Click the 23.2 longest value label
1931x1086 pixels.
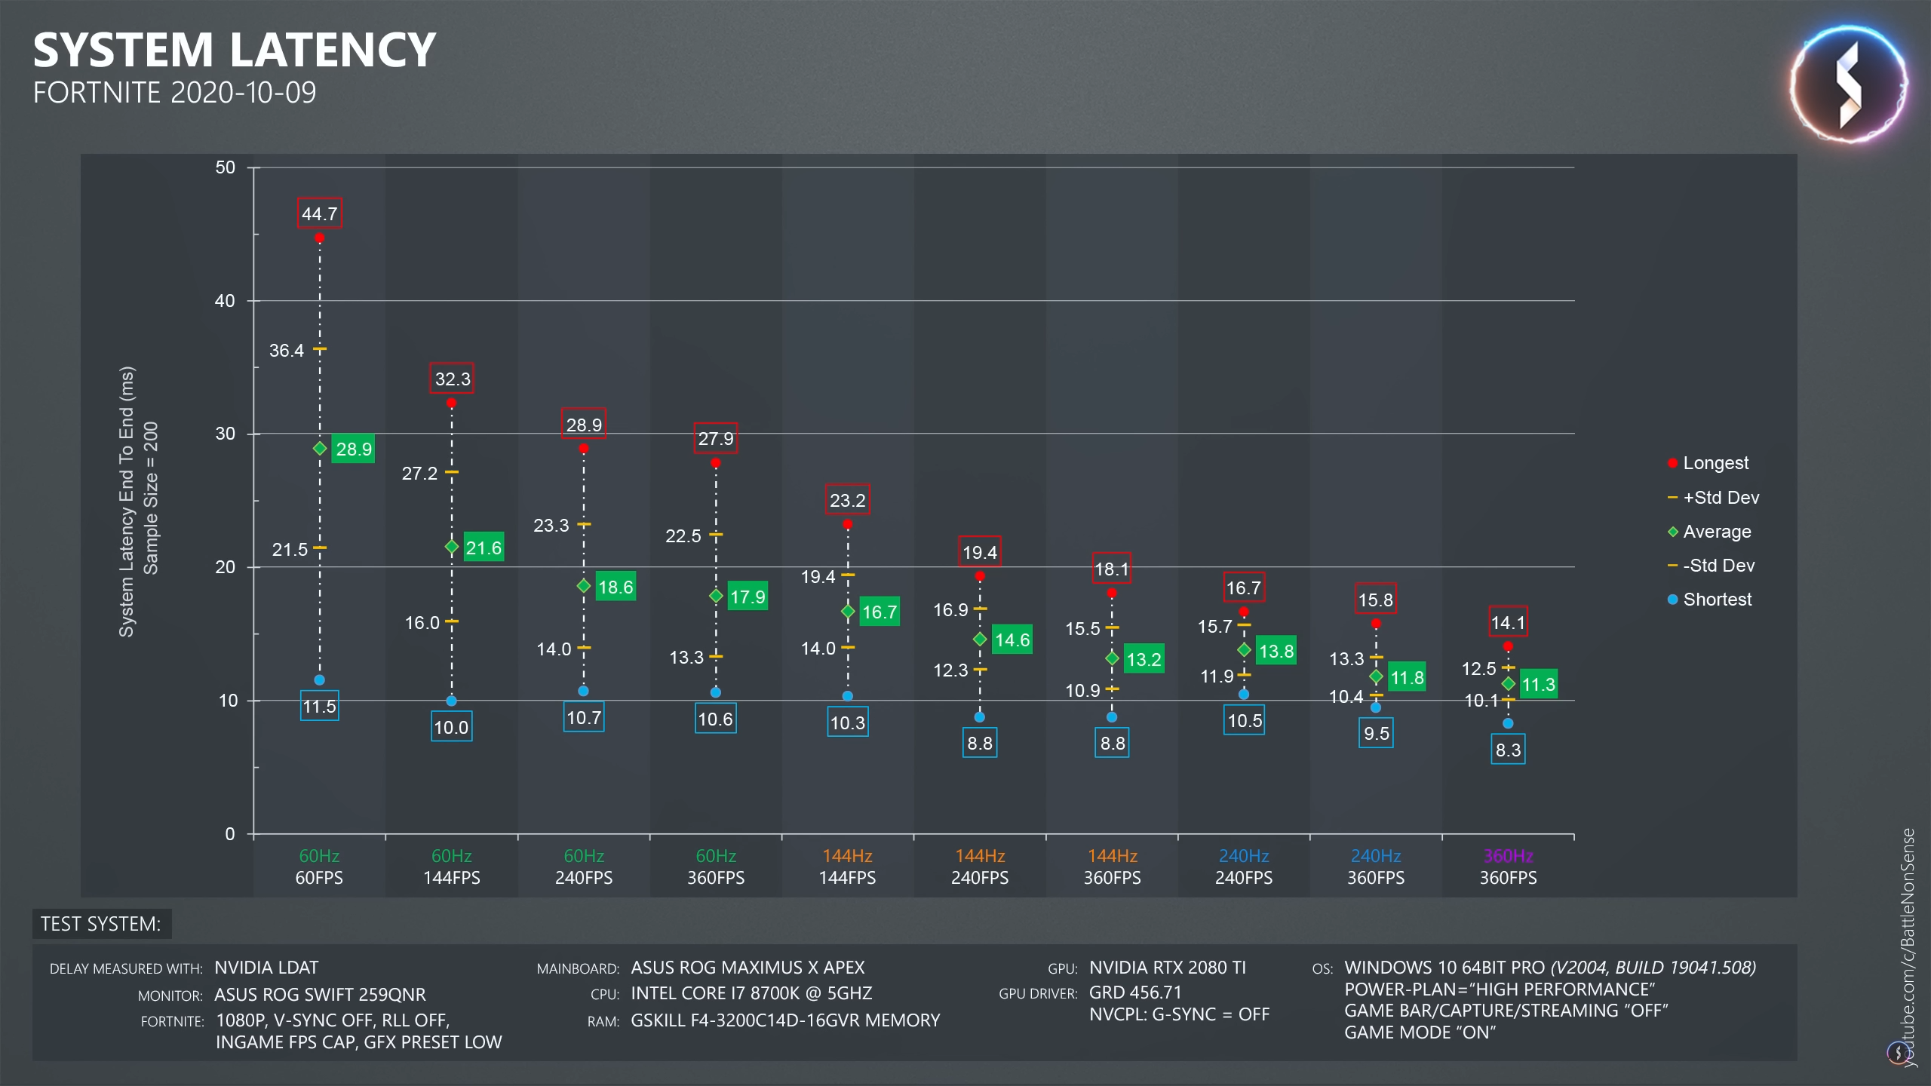pos(848,499)
